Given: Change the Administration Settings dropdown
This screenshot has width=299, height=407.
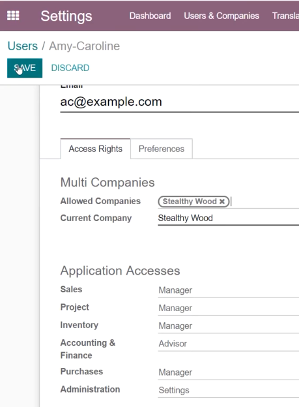Looking at the screenshot, I should point(229,391).
